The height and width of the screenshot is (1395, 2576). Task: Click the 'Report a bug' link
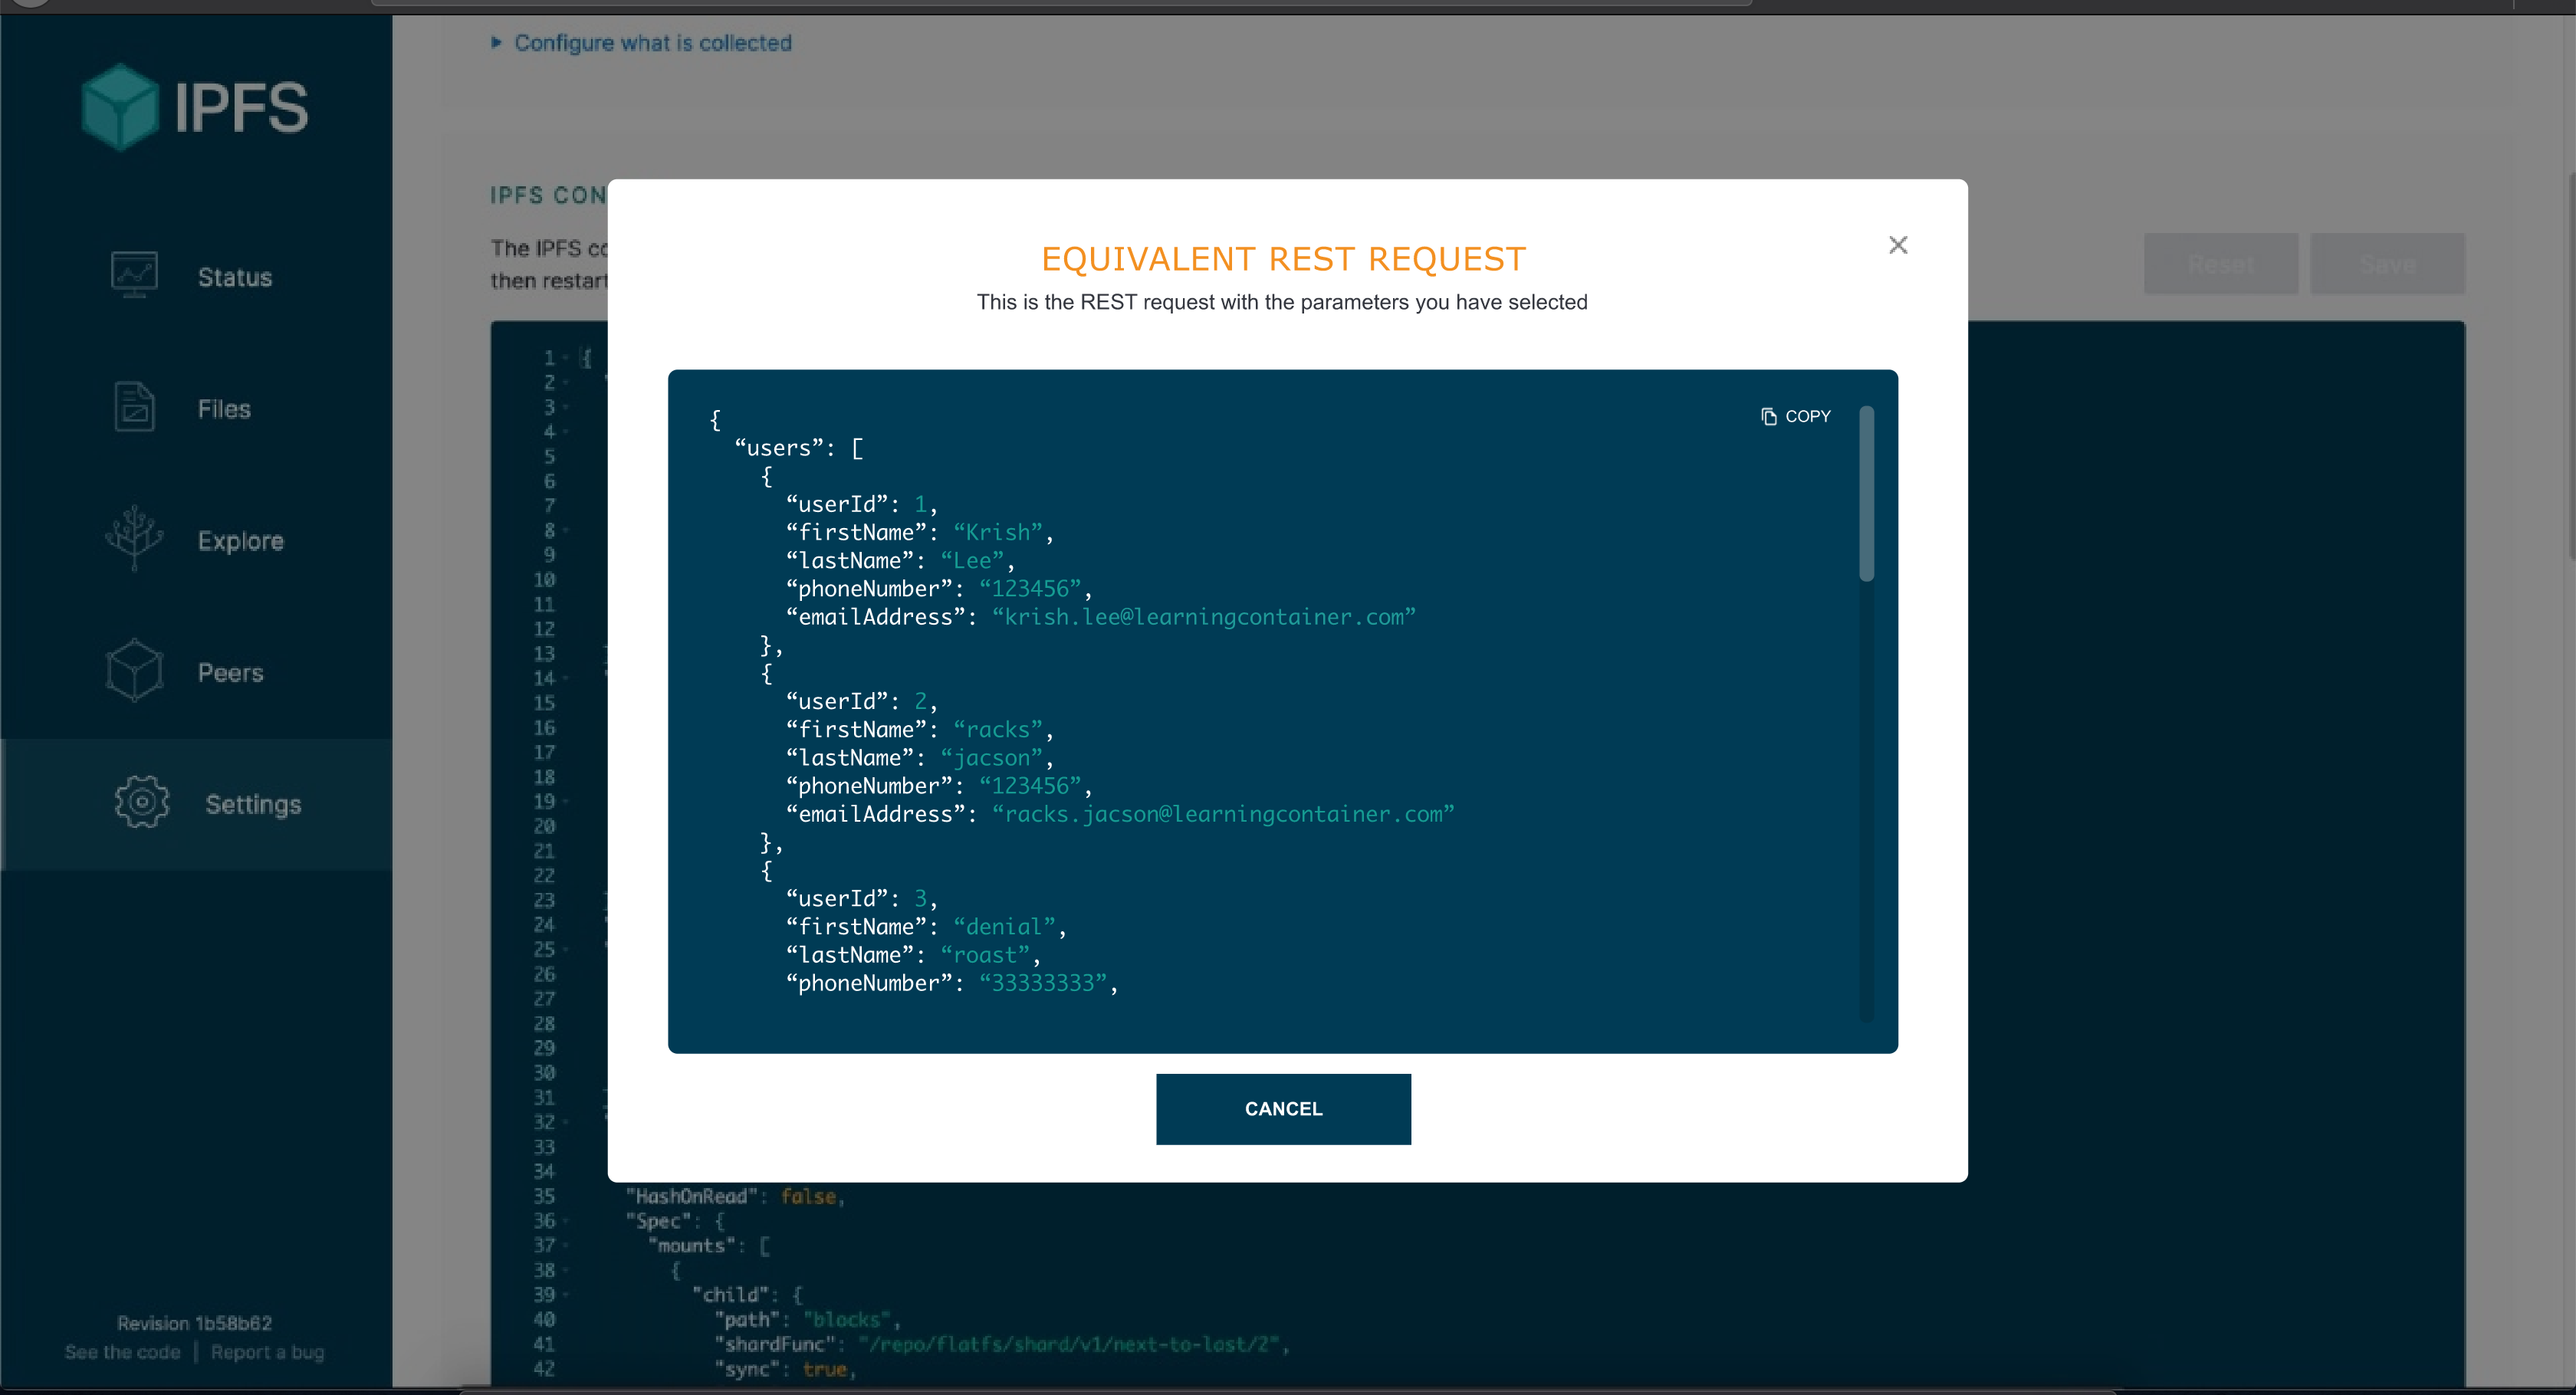[x=267, y=1351]
